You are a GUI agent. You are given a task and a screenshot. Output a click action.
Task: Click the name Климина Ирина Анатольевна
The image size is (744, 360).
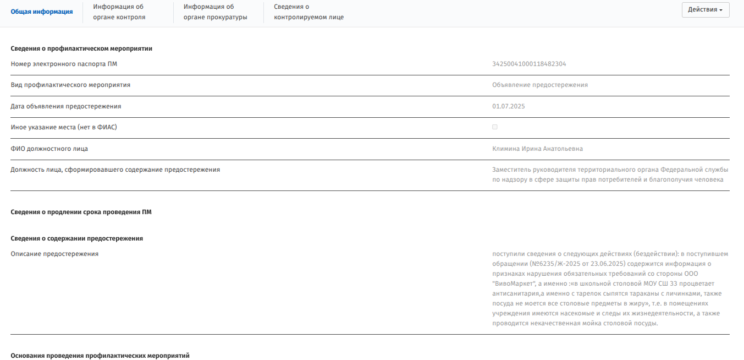[537, 149]
